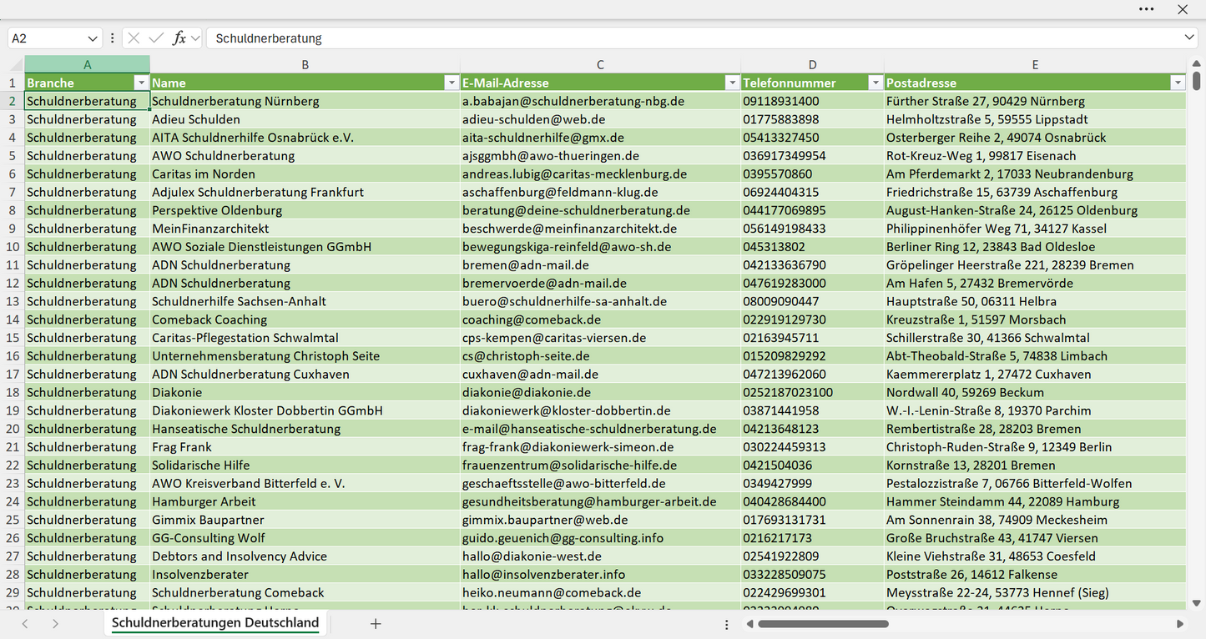Click address 'Poststraße 26, 14612 Falkense'
The width and height of the screenshot is (1206, 639).
(1035, 575)
